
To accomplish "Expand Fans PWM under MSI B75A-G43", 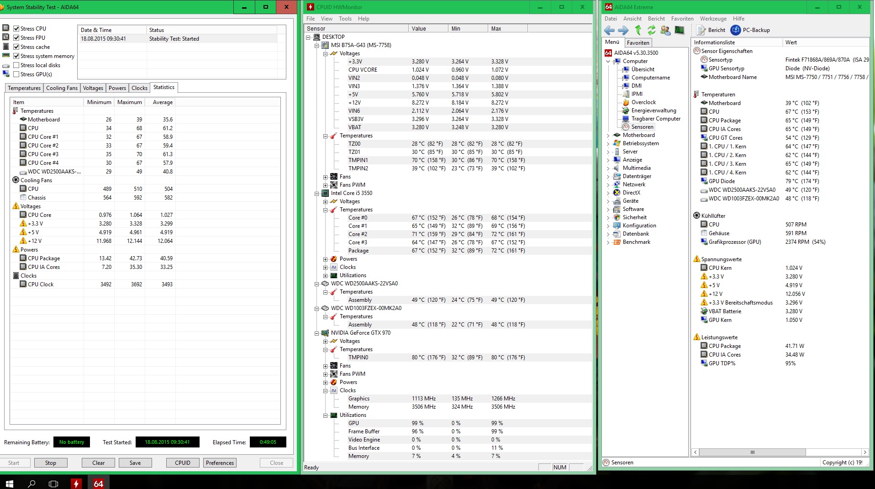I will 326,185.
